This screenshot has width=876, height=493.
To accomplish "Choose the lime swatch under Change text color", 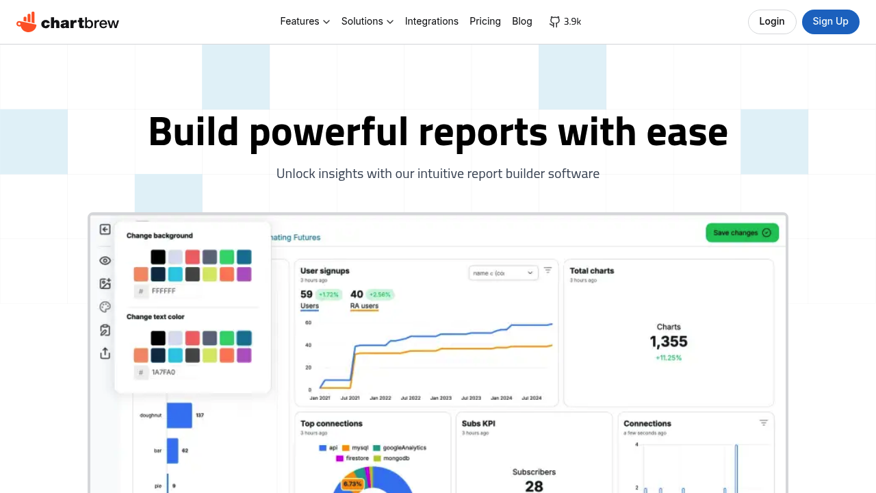I will pyautogui.click(x=209, y=355).
